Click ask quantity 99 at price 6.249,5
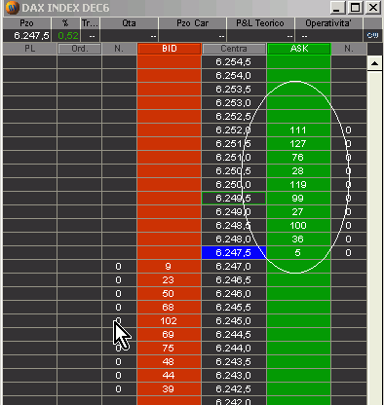 298,199
